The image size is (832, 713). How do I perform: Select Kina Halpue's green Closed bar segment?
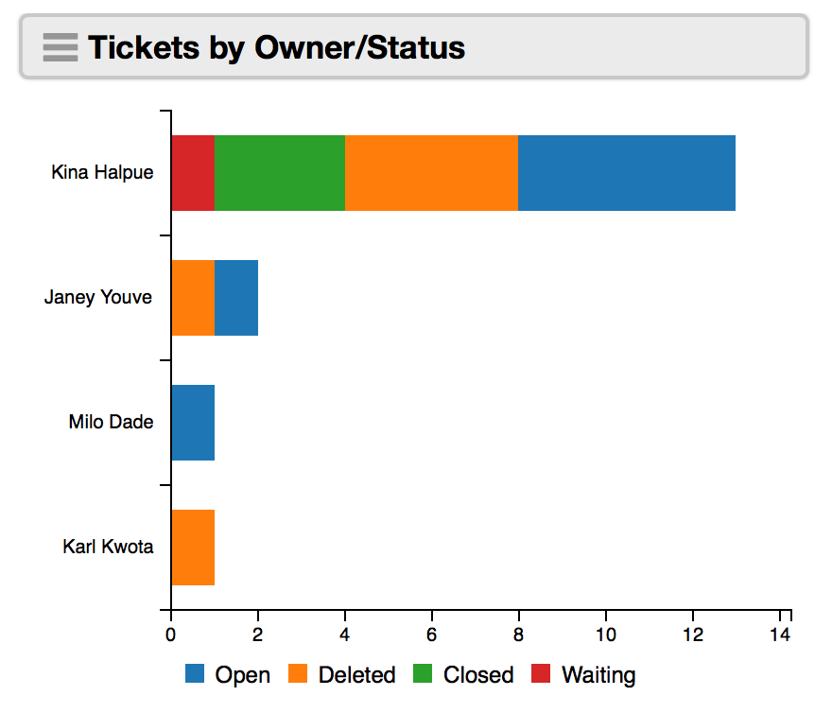(280, 173)
